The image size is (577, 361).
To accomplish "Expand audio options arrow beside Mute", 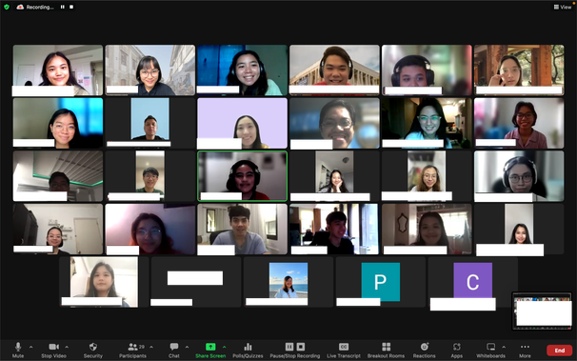I will pos(30,347).
